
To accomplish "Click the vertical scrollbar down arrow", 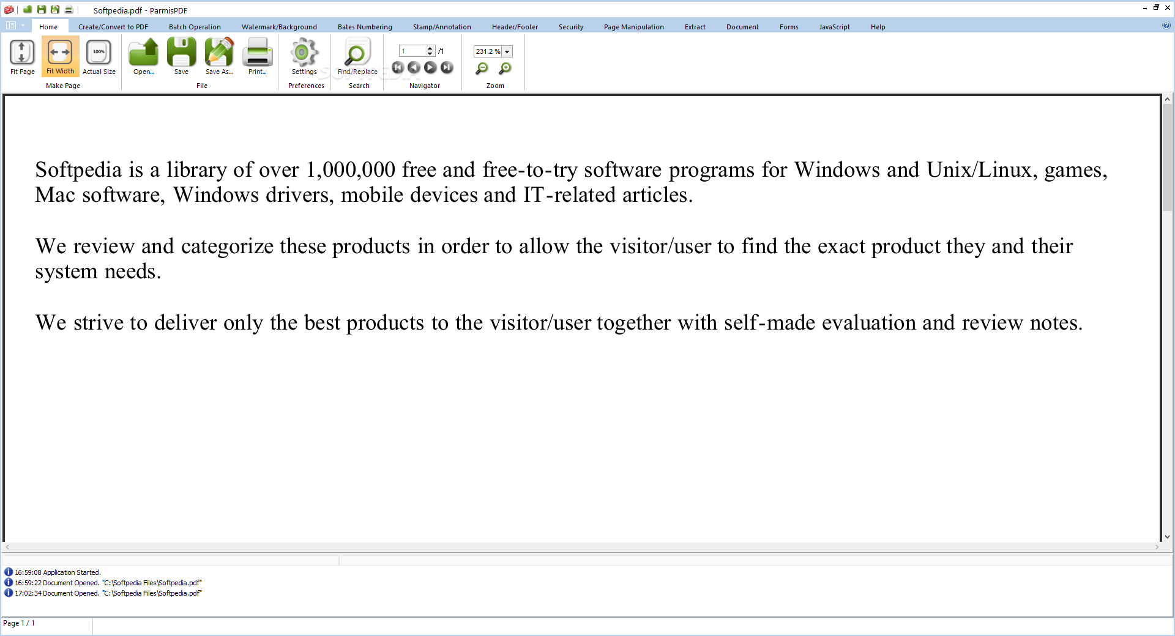I will click(x=1168, y=537).
